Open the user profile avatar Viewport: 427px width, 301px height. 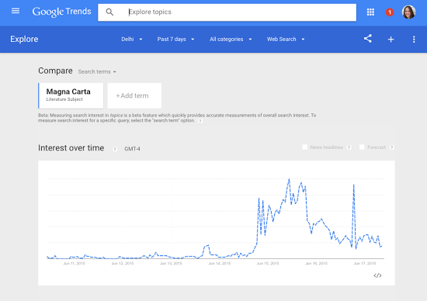408,12
